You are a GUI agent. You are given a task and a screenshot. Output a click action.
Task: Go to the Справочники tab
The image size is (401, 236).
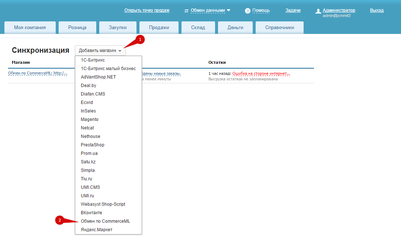click(279, 28)
